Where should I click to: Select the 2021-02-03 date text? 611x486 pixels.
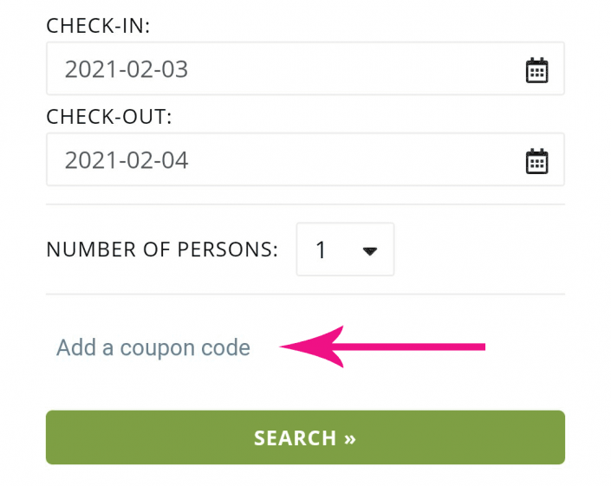tap(127, 69)
